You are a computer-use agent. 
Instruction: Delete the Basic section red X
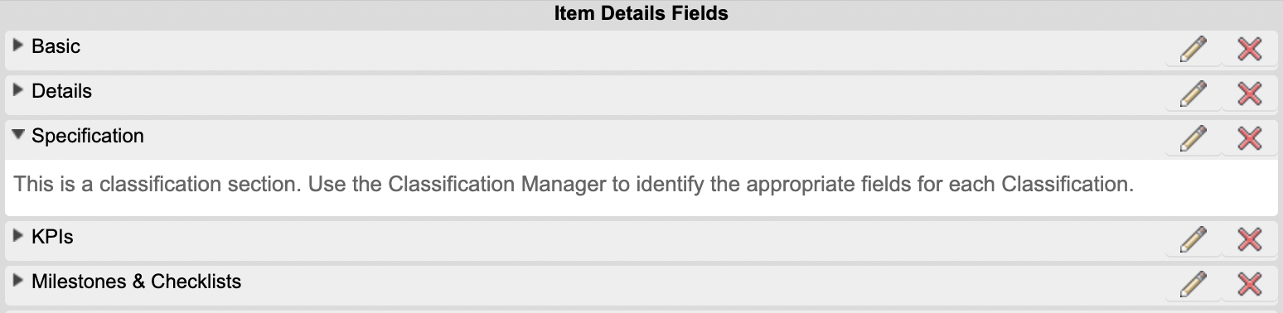1249,50
